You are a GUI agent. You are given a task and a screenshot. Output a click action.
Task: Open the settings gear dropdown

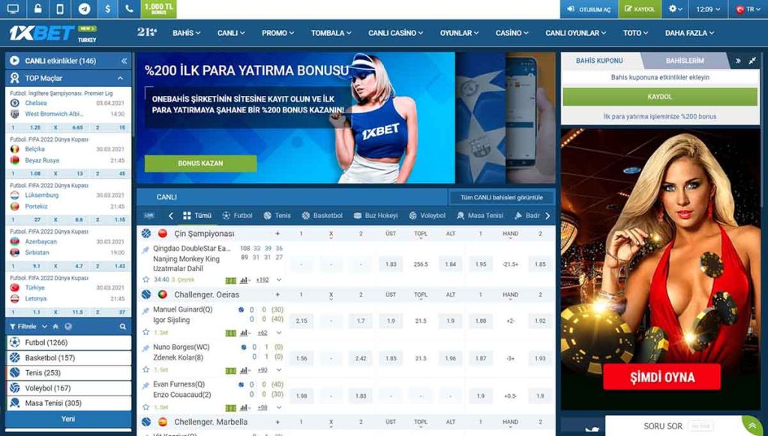[x=676, y=9]
